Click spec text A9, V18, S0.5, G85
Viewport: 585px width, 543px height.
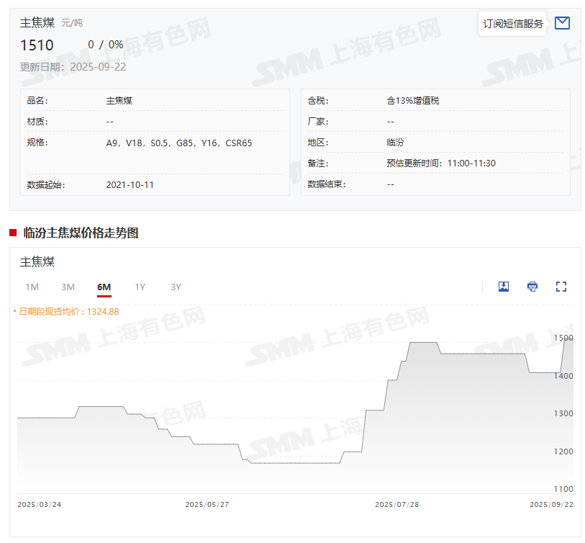pos(179,143)
